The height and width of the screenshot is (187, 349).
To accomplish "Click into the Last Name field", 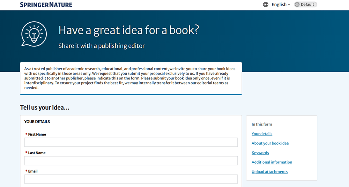I will pos(131,161).
